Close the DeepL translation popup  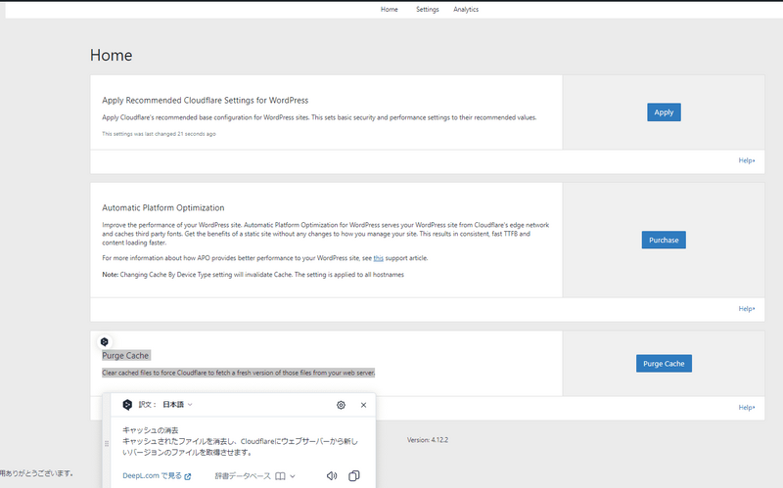tap(363, 405)
